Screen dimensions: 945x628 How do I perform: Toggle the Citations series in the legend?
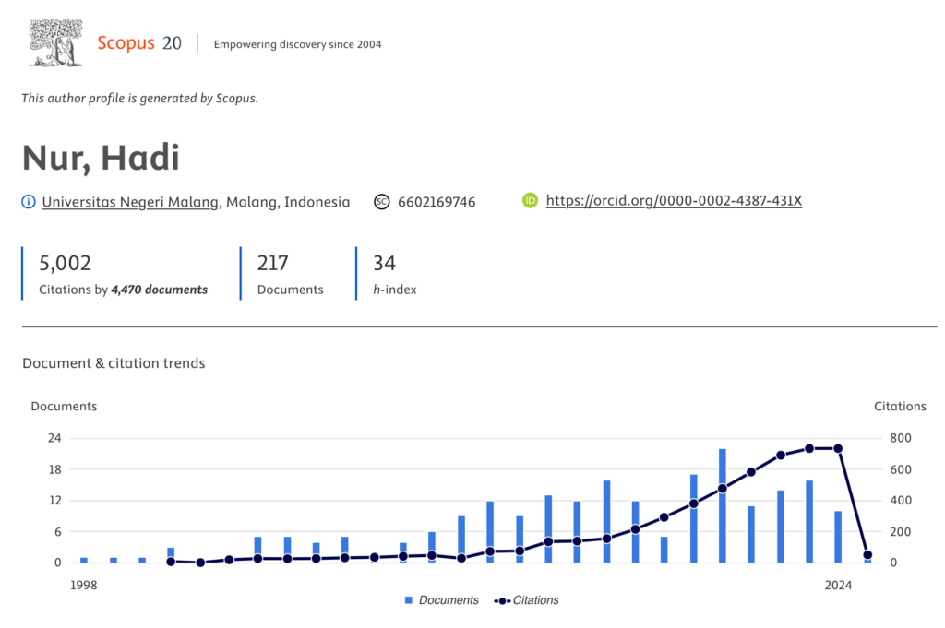point(527,600)
